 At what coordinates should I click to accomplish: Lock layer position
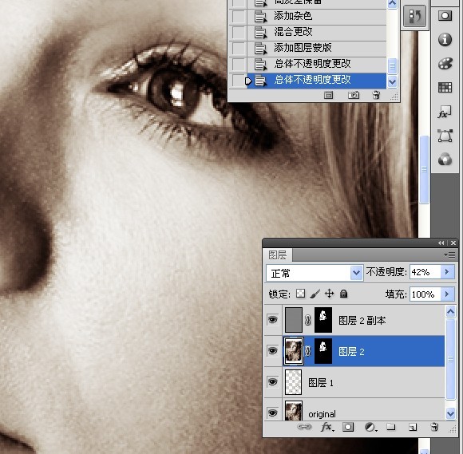[x=329, y=294]
